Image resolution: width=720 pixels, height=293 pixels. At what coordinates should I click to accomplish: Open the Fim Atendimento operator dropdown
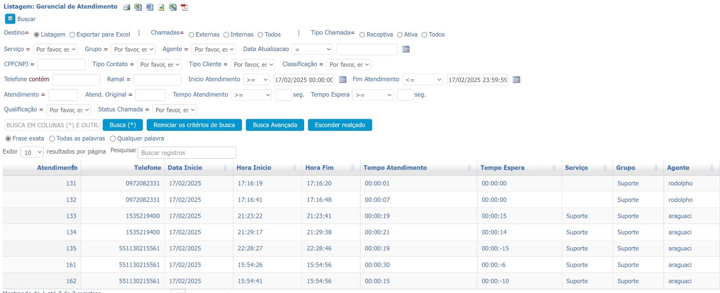pyautogui.click(x=423, y=80)
